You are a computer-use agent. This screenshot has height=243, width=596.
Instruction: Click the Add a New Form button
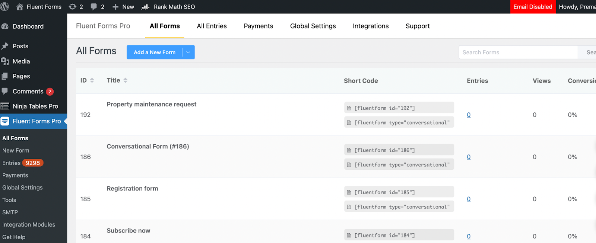coord(154,52)
